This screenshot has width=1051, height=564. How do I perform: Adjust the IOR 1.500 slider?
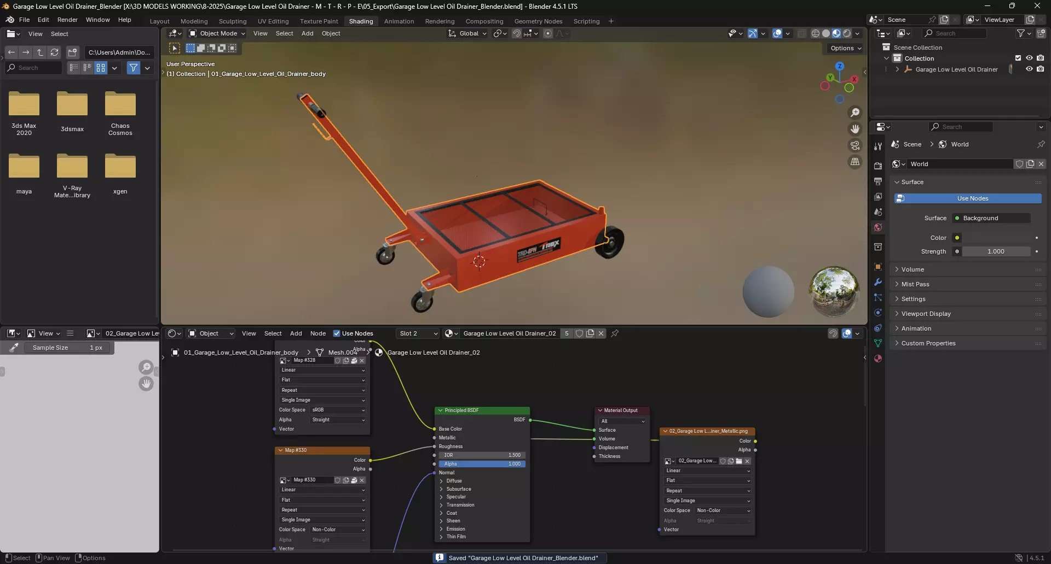482,455
